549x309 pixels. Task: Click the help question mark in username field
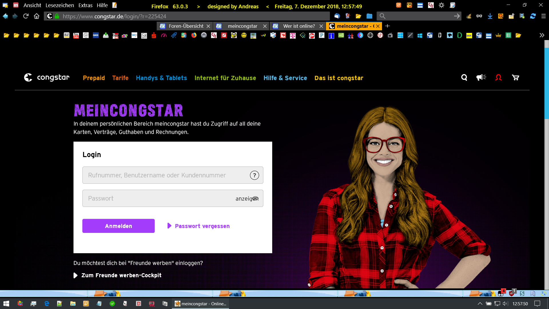tap(254, 175)
